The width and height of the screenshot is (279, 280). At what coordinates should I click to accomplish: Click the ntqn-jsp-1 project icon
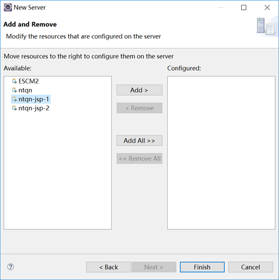[x=14, y=99]
